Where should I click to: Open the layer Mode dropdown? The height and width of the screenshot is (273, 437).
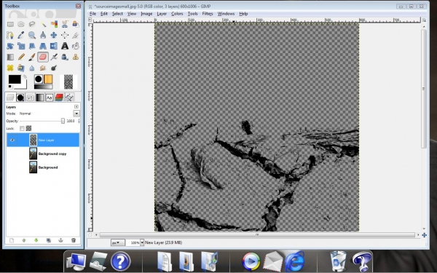click(76, 114)
